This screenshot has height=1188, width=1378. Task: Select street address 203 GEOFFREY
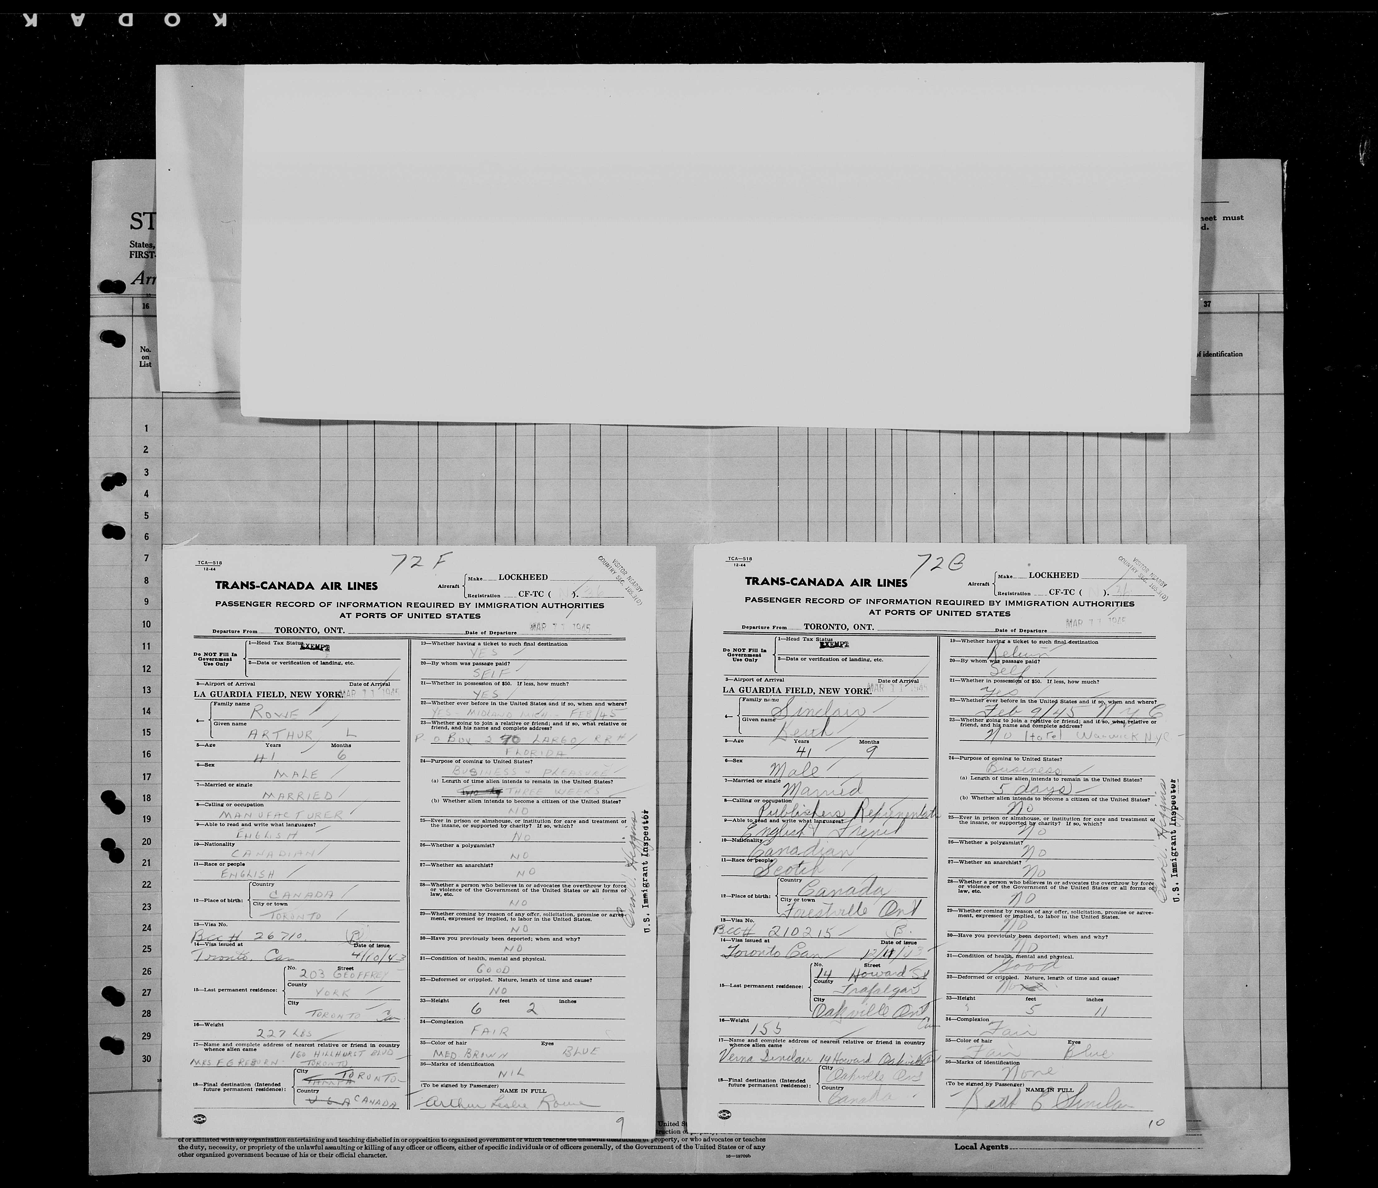343,975
